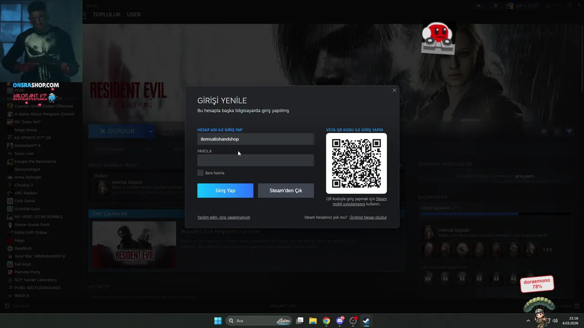Select the ARC Raiders game icon

point(10,193)
